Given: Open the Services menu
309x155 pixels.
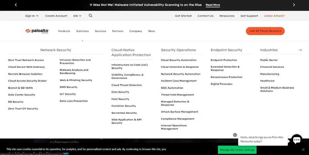Looking at the screenshot, I should [x=100, y=31].
